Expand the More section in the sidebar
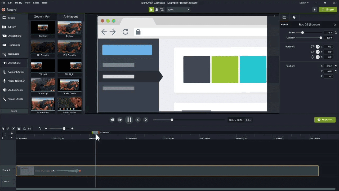This screenshot has height=191, width=339. click(14, 111)
